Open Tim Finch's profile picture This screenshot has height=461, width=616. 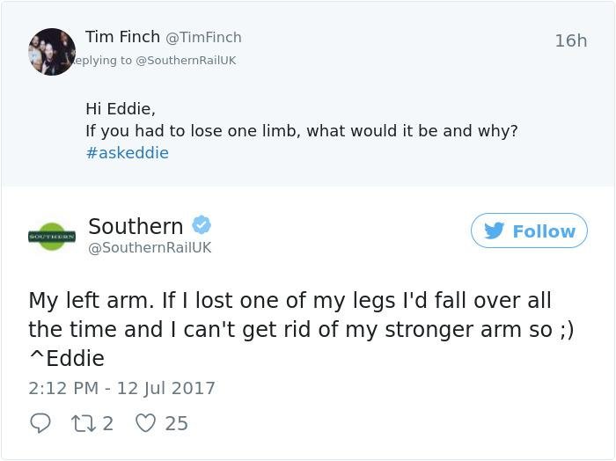pyautogui.click(x=52, y=52)
